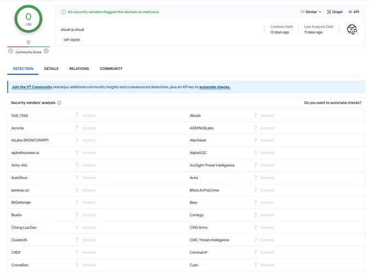
Task: Click the Unrated status for AutoShun
Action: [89, 178]
